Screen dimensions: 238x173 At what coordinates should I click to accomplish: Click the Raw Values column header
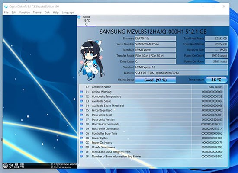click(x=215, y=87)
